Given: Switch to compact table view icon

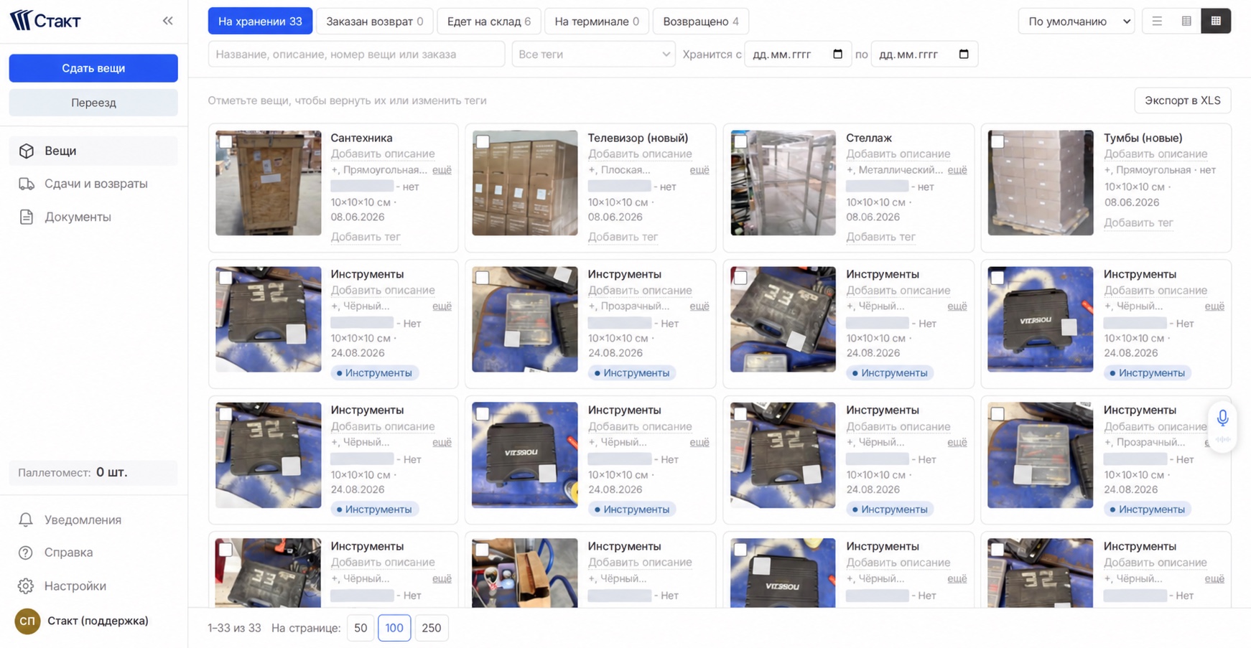Looking at the screenshot, I should (1186, 21).
